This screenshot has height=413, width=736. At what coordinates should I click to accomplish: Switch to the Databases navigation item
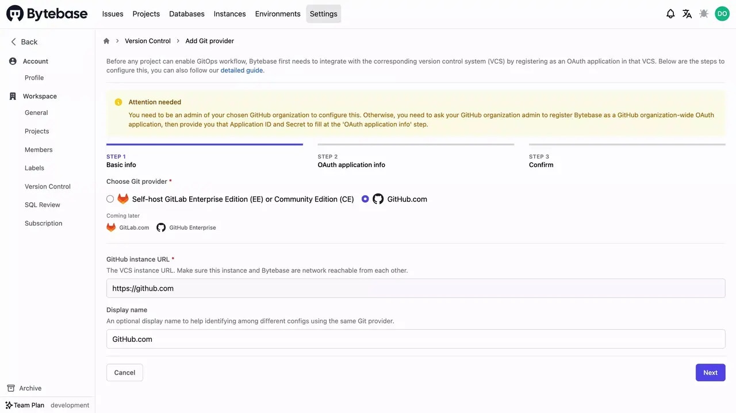tap(186, 13)
